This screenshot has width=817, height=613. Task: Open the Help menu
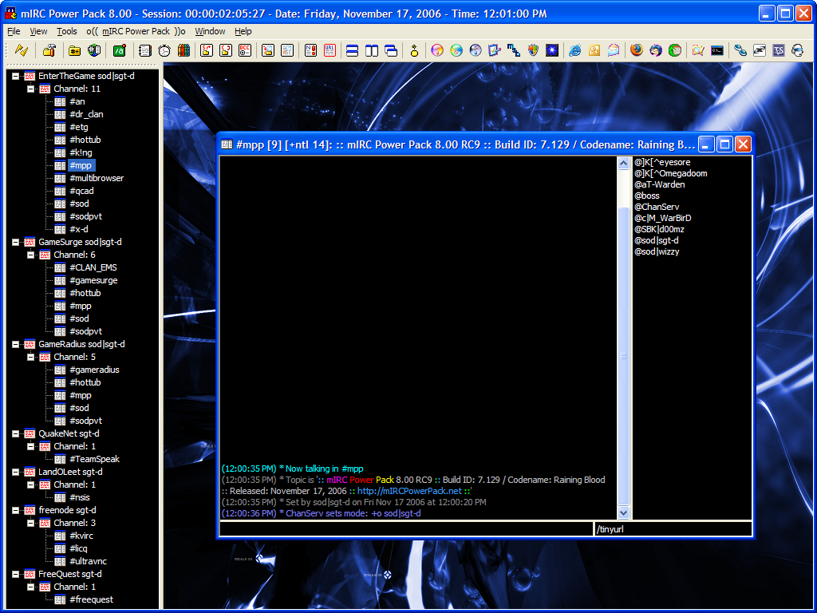(x=243, y=31)
